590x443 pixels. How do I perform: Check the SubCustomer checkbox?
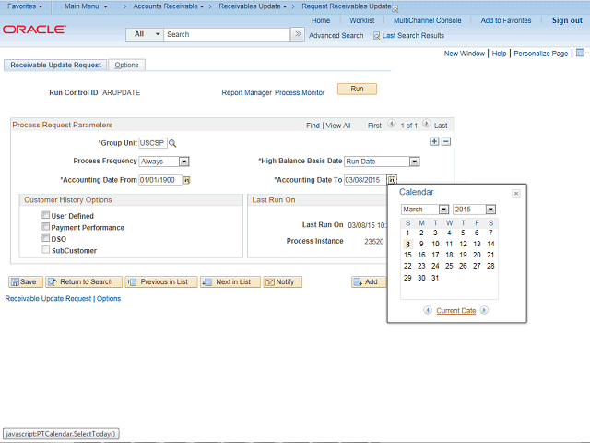(x=46, y=250)
